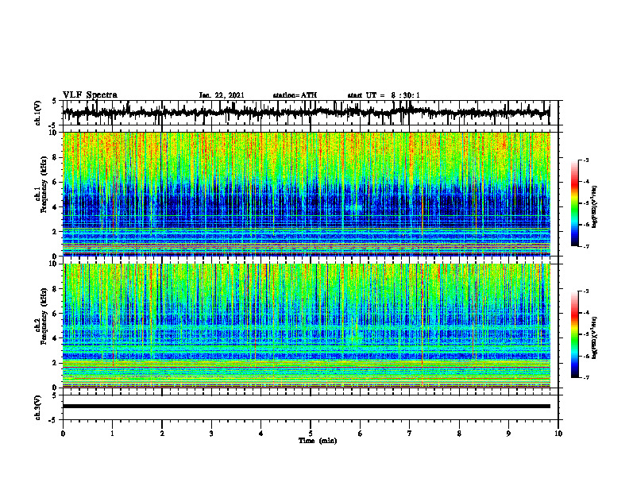Click the "4" kHz tick on ch.1 axis
Viewport: 629px width, 486px height.
(56, 207)
